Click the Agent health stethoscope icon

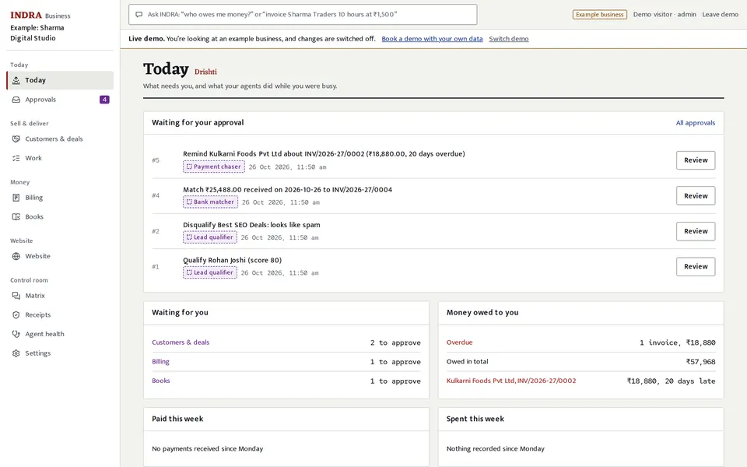tap(16, 334)
